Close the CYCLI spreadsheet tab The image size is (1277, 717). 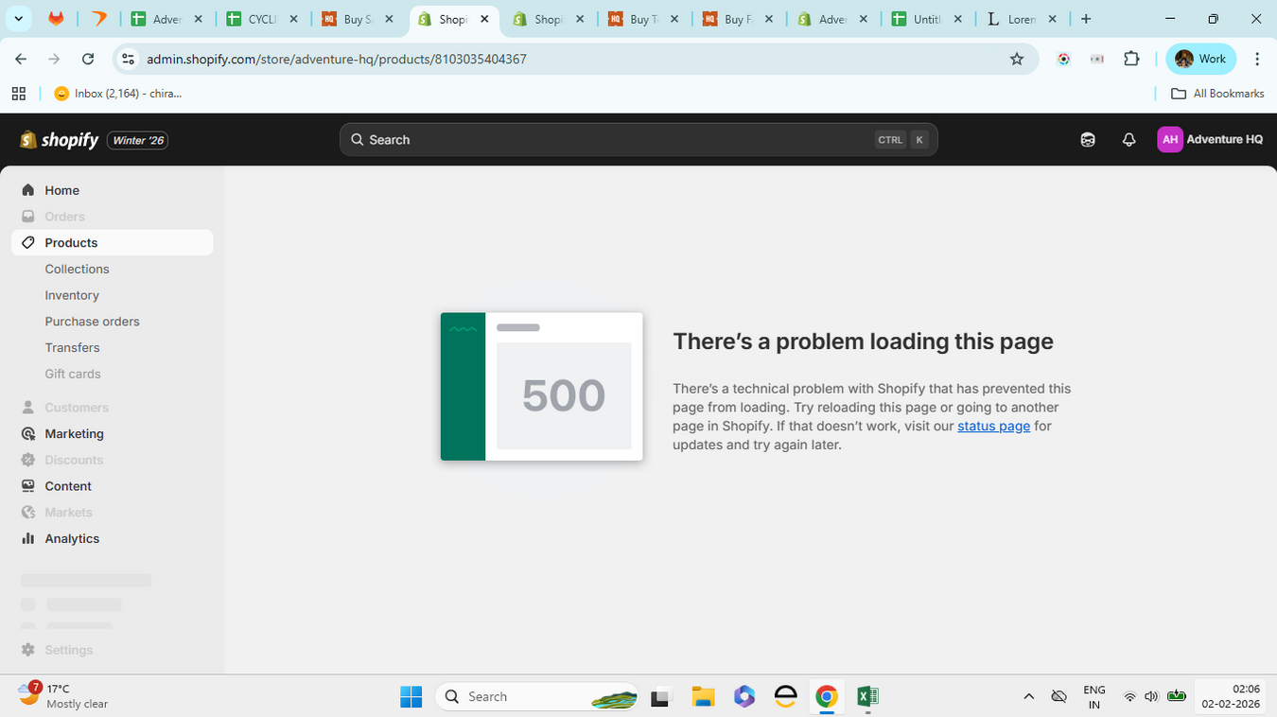pos(294,19)
